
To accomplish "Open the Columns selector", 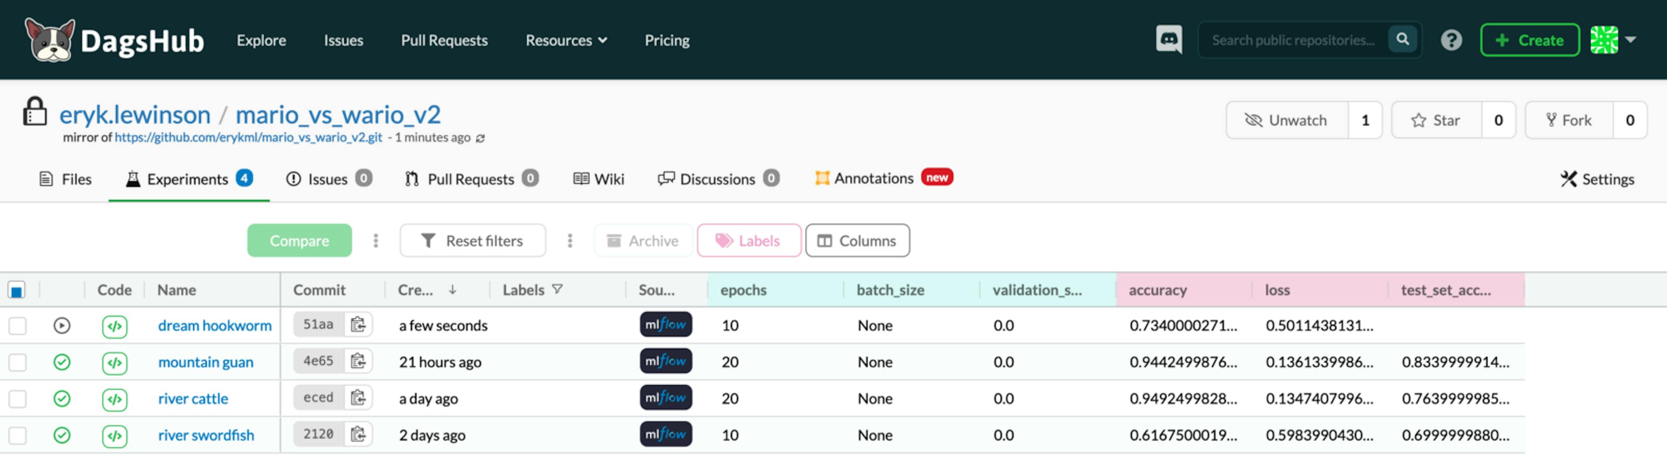I will 857,240.
